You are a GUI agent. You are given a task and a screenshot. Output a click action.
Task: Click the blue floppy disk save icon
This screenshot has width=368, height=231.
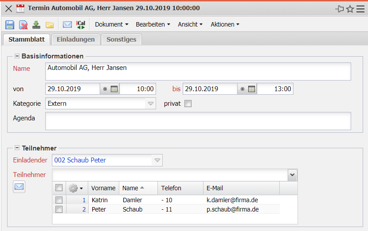10,24
